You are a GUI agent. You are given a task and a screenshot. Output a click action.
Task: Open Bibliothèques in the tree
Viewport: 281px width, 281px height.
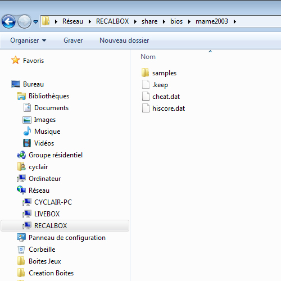tap(49, 96)
